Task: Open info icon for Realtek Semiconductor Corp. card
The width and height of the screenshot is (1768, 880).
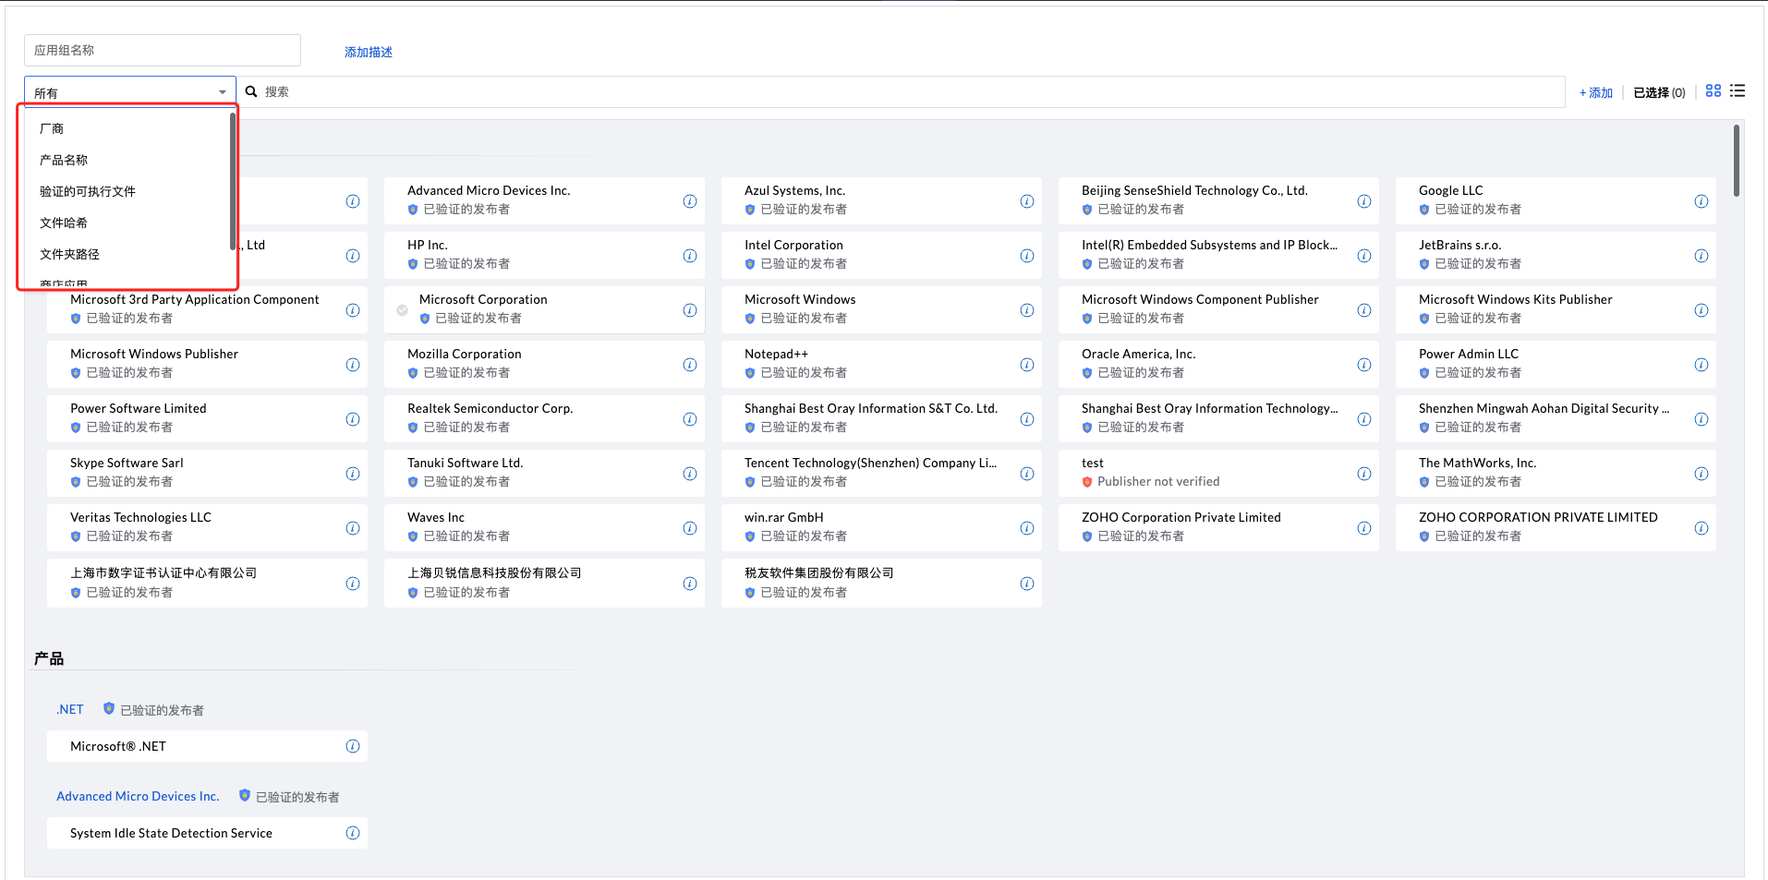Action: point(690,419)
